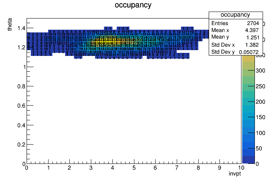This screenshot has height=182, width=268.
Task: Click the "theta" y-axis title
Action: pyautogui.click(x=10, y=24)
